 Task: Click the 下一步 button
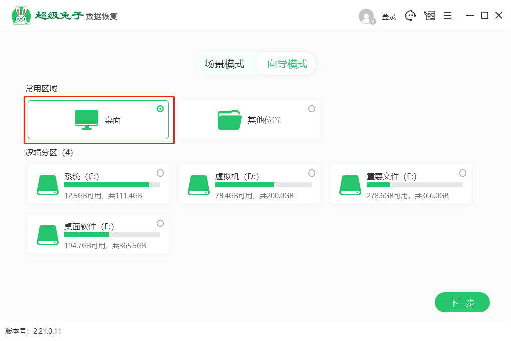point(462,303)
